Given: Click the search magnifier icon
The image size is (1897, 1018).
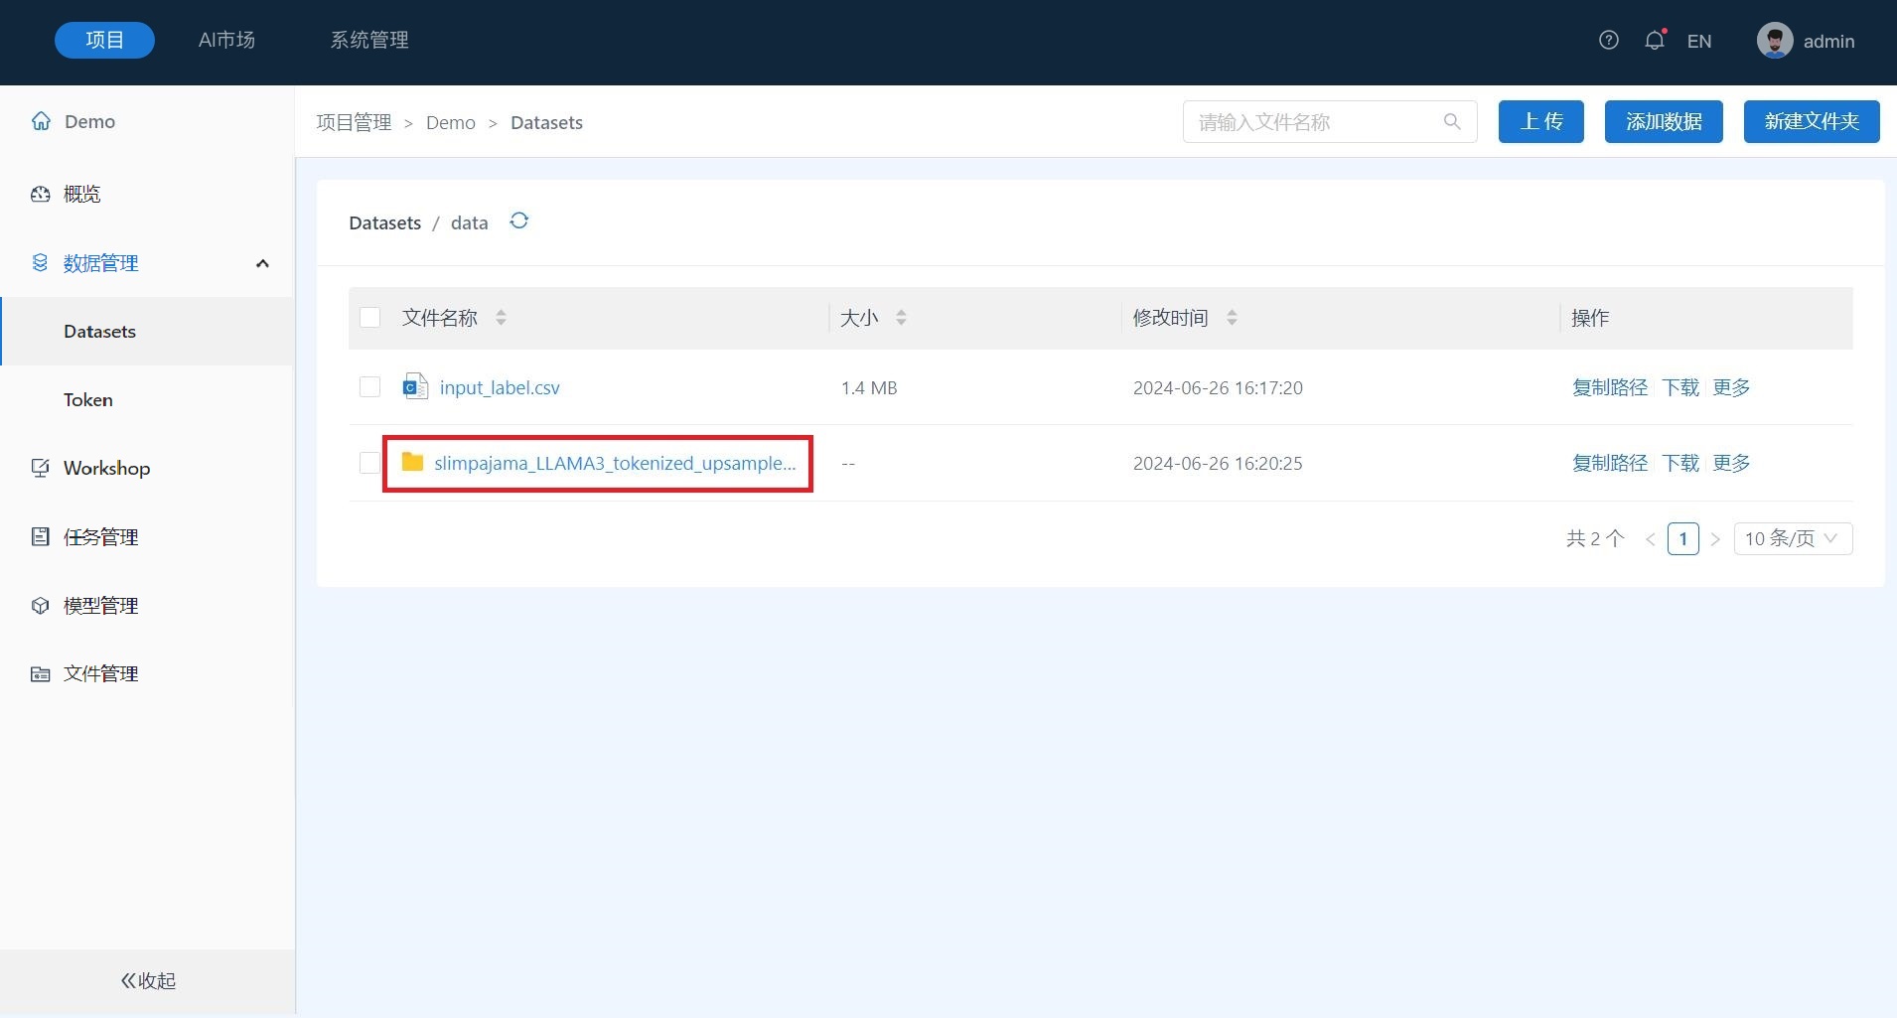Looking at the screenshot, I should 1451,122.
